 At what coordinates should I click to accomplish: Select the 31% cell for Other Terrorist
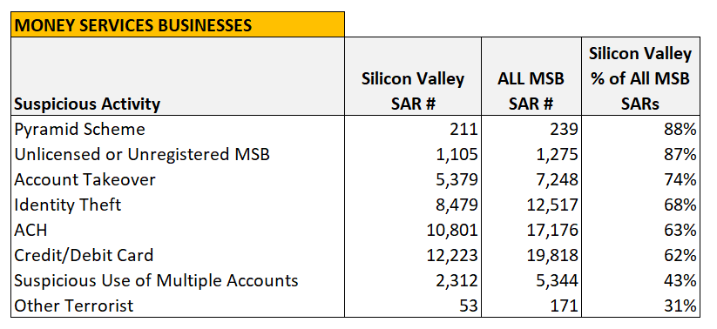640,305
